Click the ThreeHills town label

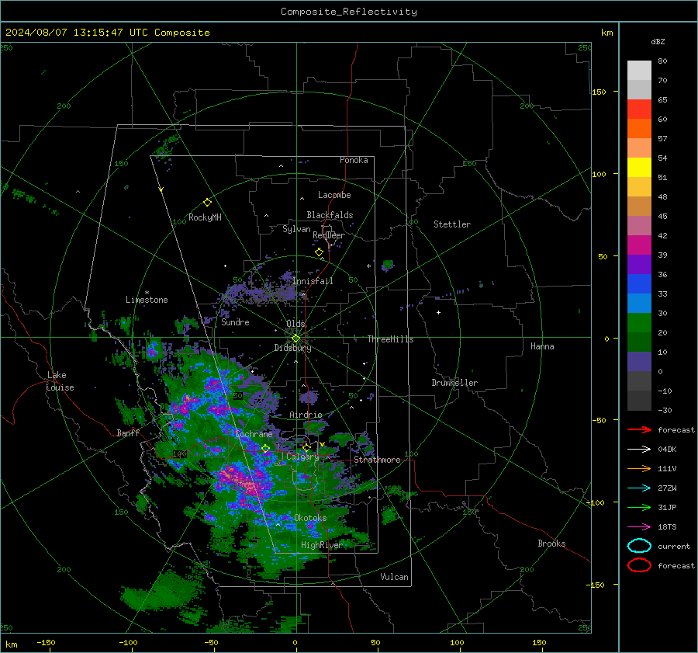coord(390,339)
